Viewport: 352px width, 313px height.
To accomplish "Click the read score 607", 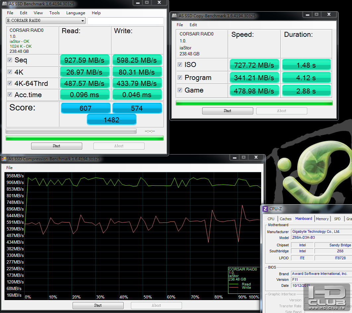I will [x=86, y=108].
